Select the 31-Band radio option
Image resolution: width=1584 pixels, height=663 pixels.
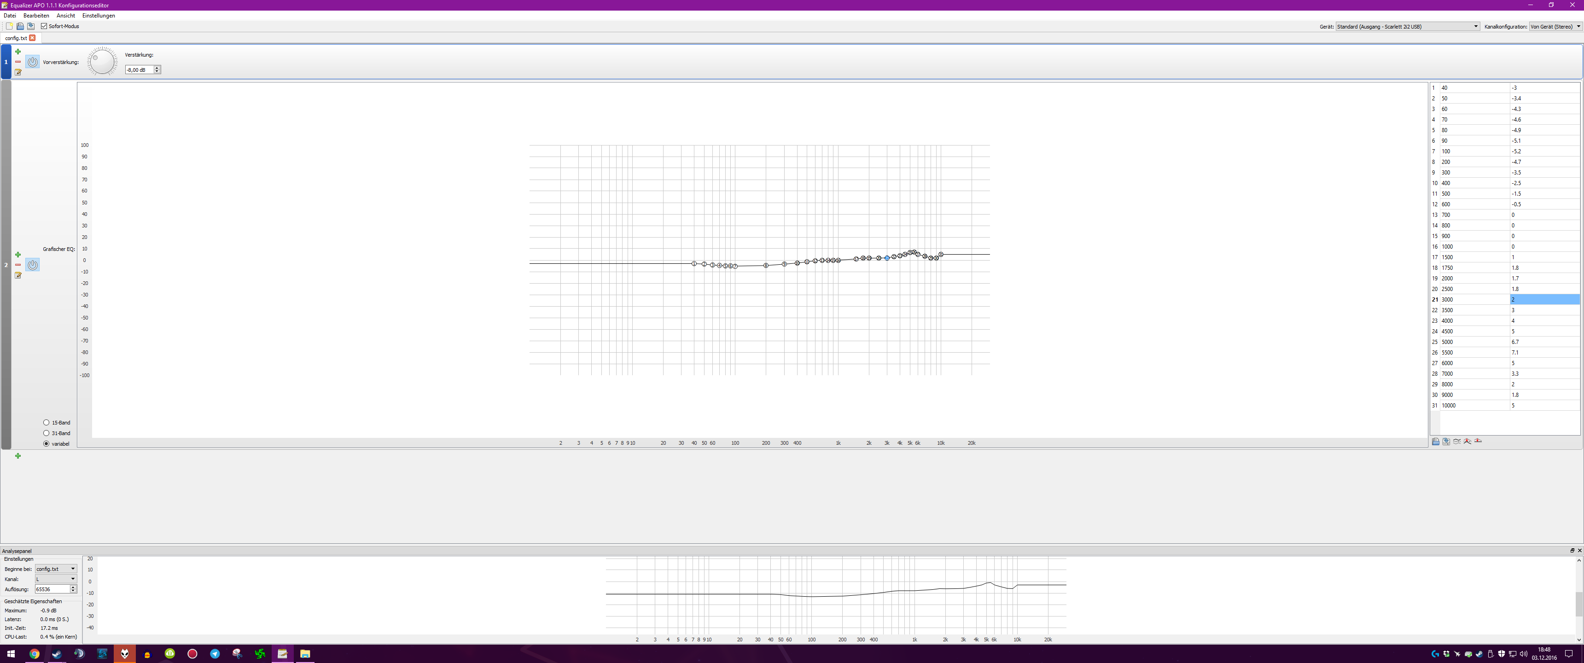pyautogui.click(x=46, y=433)
